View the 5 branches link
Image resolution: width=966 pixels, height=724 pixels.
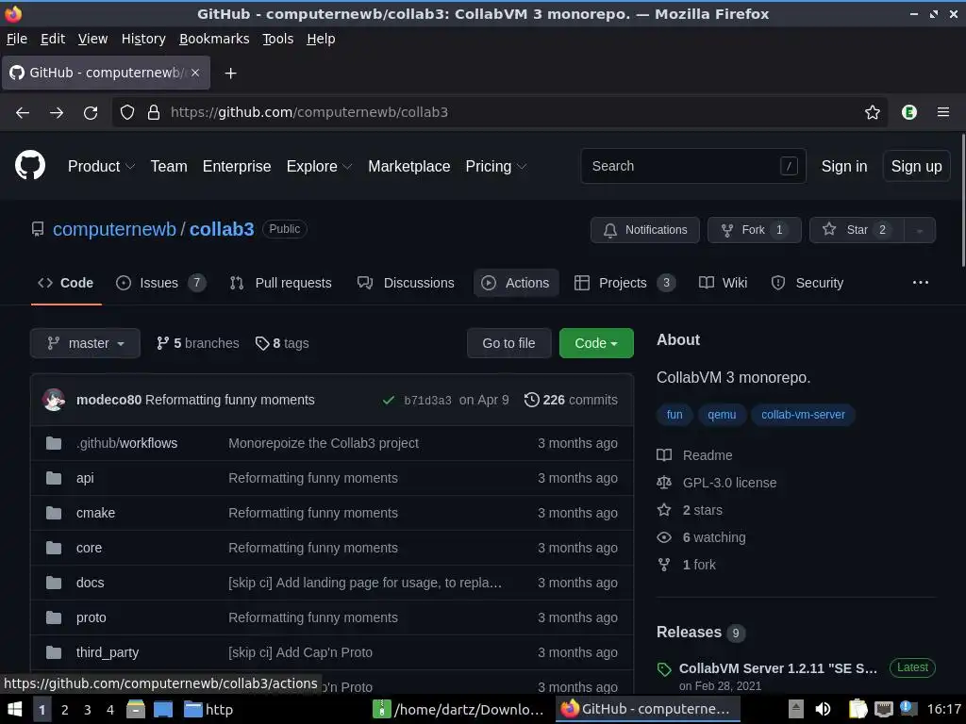(197, 343)
